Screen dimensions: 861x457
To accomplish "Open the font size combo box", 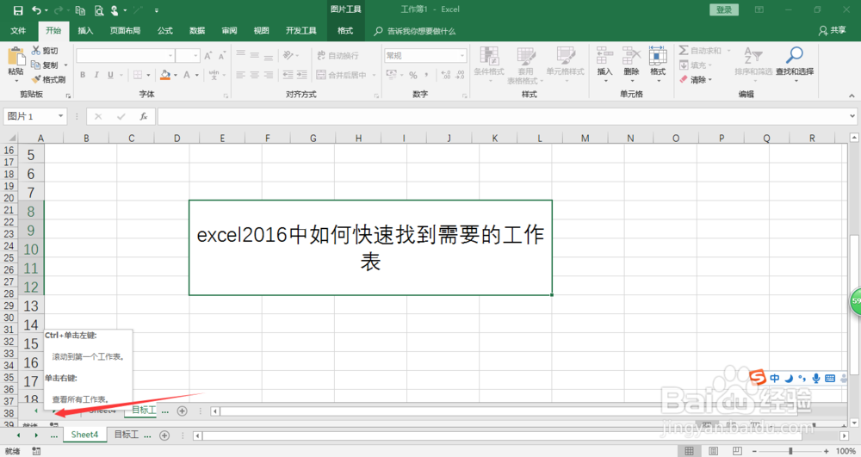I will [188, 55].
